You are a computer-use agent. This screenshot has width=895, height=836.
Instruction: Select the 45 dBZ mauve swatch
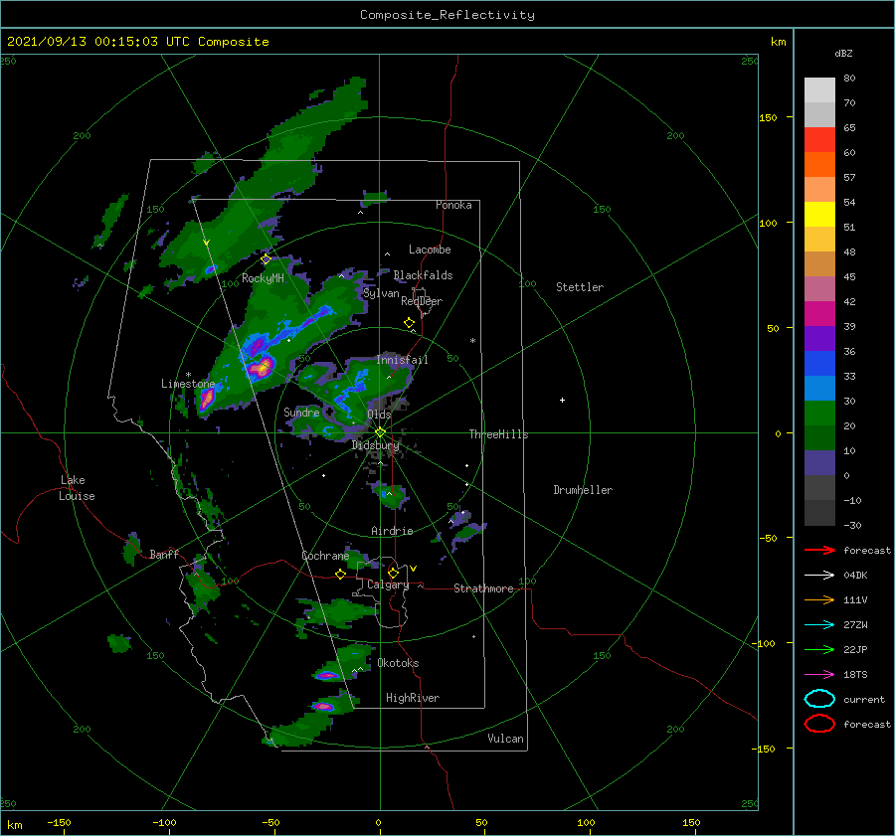[819, 288]
